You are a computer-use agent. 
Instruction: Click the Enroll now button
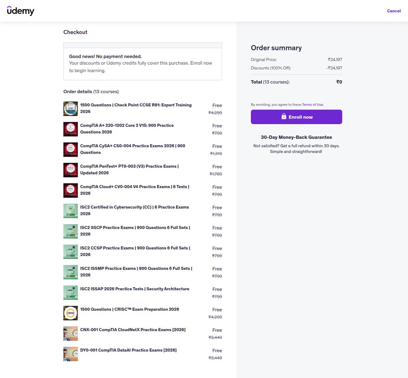(x=296, y=117)
